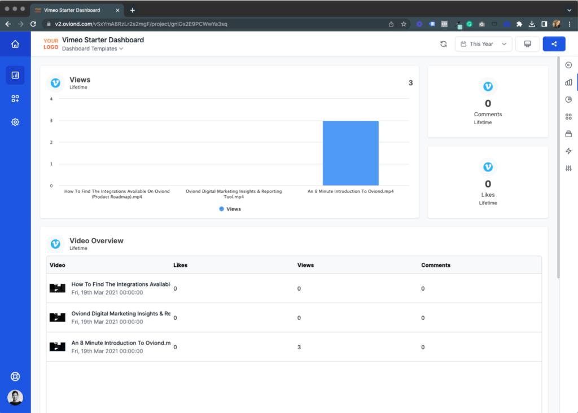Open the lightning bolt automation icon

(568, 151)
